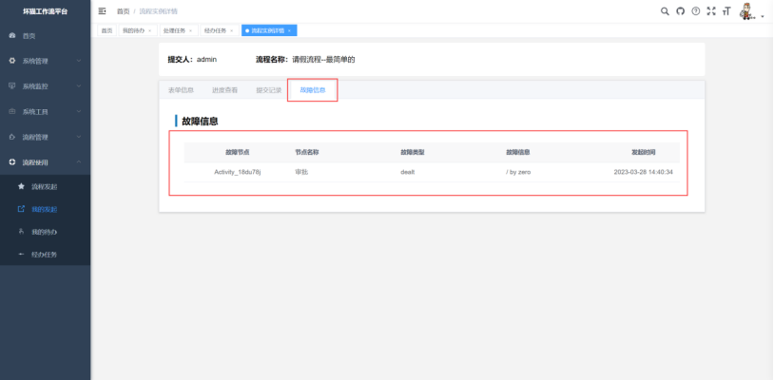Viewport: 774px width, 380px height.
Task: Switch to the 表单信息 tab
Action: point(181,90)
